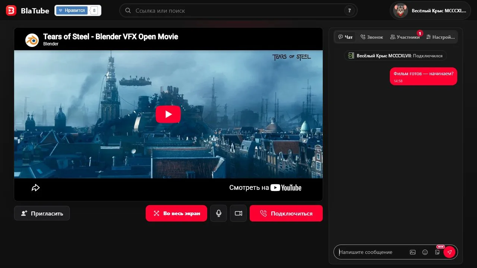Open the Tears of Steel video title
This screenshot has width=477, height=268.
111,36
